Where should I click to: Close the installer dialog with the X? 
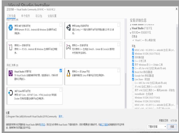[177, 9]
